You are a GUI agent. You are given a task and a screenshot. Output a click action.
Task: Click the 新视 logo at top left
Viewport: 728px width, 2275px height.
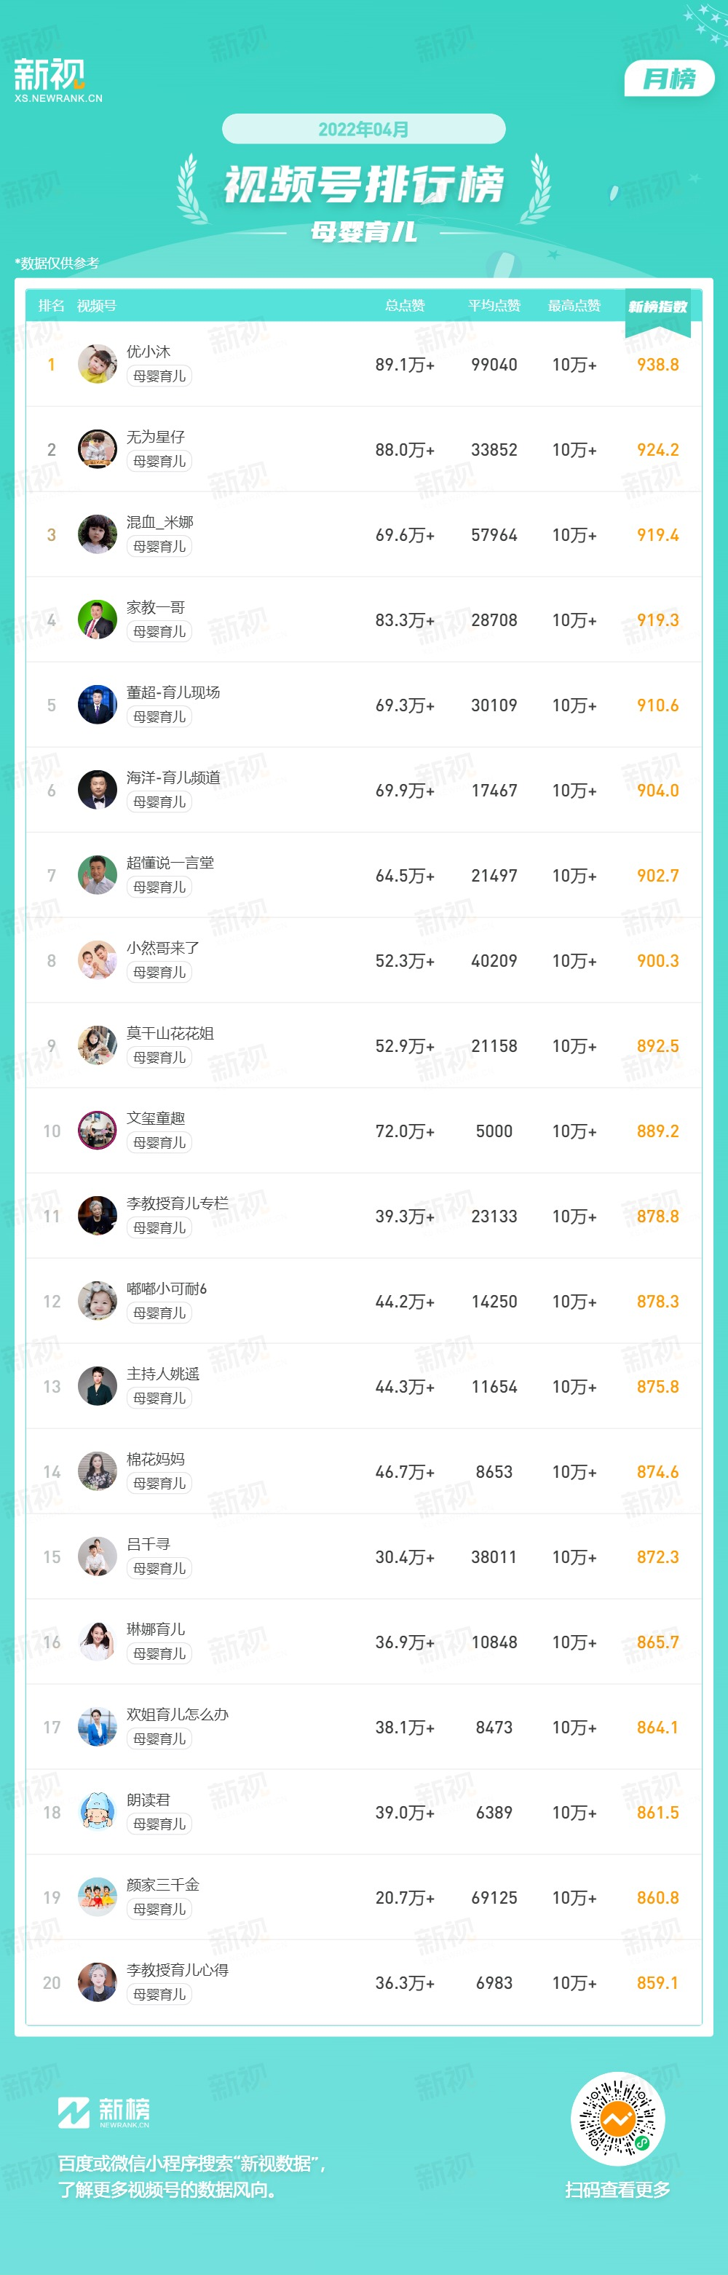[58, 80]
